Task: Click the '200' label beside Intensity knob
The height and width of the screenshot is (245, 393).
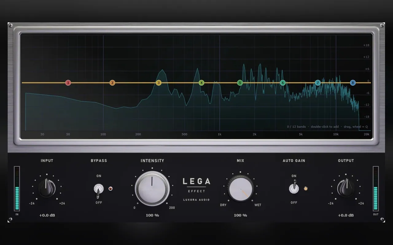Action: point(172,208)
